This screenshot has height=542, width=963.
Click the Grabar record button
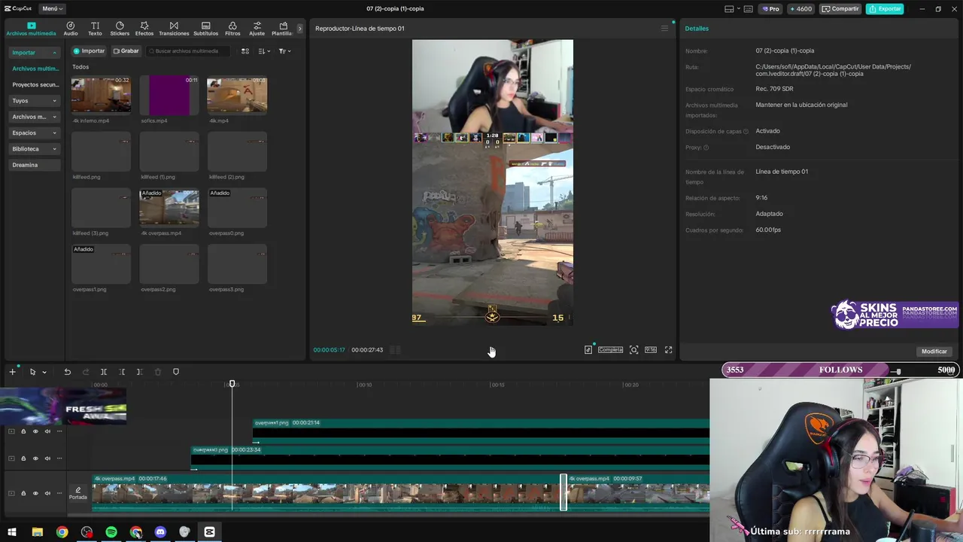coord(126,51)
